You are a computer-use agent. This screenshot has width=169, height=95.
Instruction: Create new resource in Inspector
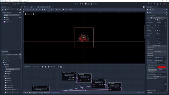pos(147,10)
